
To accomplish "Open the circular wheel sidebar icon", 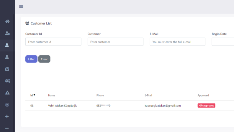I will [x=7, y=105].
